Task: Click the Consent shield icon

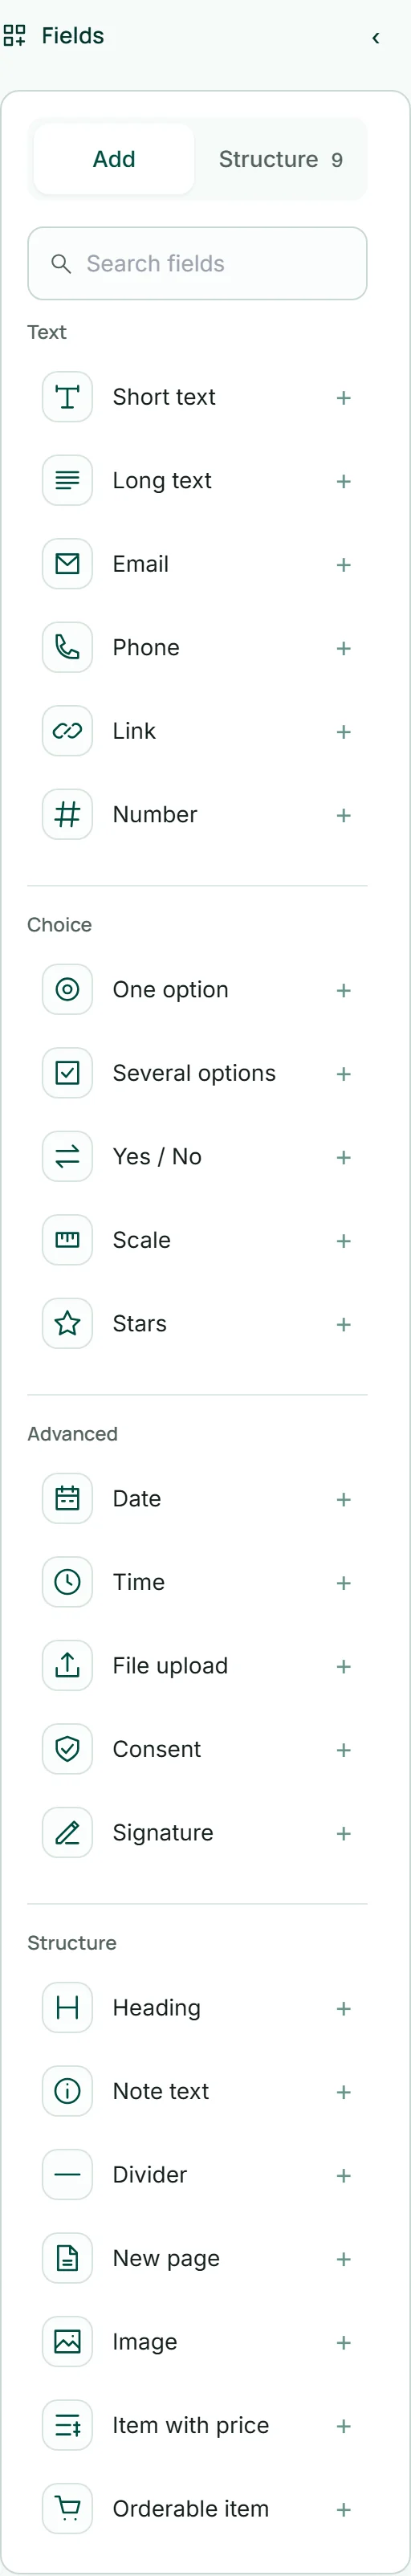Action: coord(67,1749)
